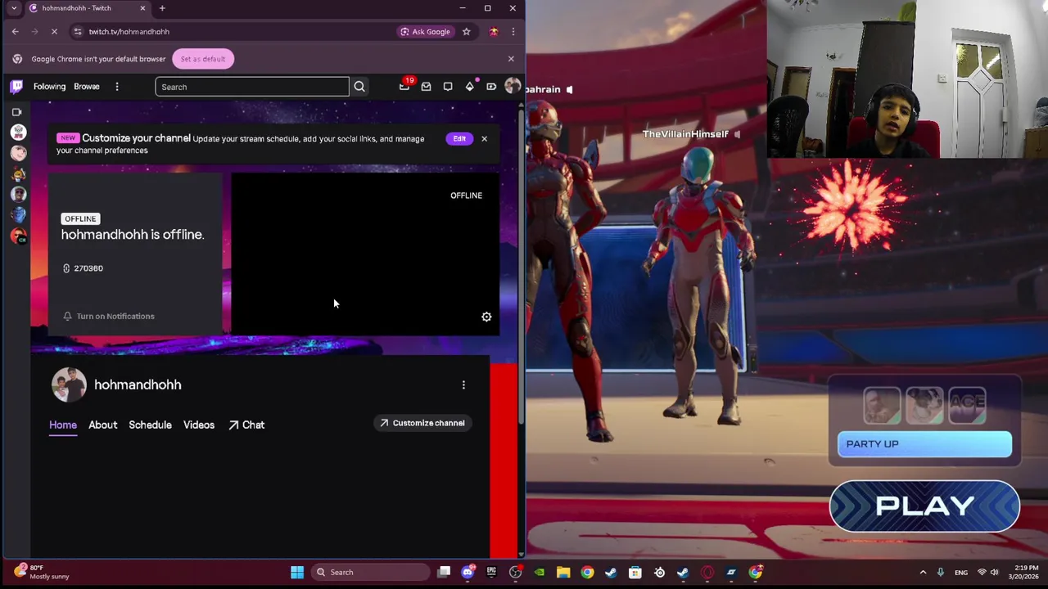This screenshot has height=589, width=1048.
Task: Dismiss the default browser infobar
Action: [x=511, y=59]
